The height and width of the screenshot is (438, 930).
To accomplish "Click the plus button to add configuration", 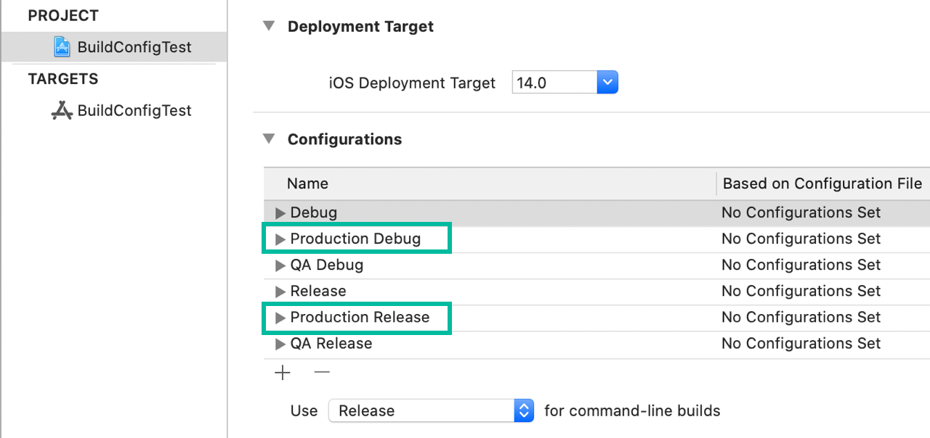I will (x=283, y=373).
